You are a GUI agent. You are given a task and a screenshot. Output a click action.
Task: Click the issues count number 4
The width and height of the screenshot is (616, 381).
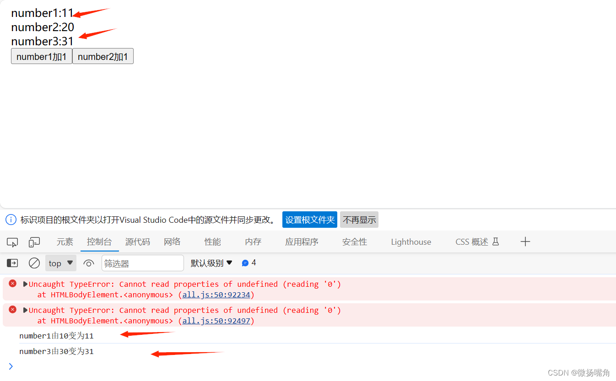[254, 263]
